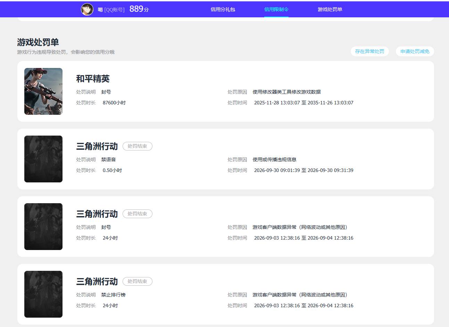
Task: Click the reason 使用修改器类工具修改游戏数据
Action: coord(287,92)
